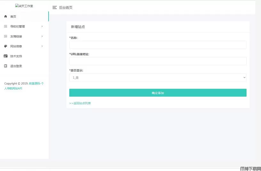Click the Copyright © 2019. text
The image size is (261, 171).
tap(16, 84)
